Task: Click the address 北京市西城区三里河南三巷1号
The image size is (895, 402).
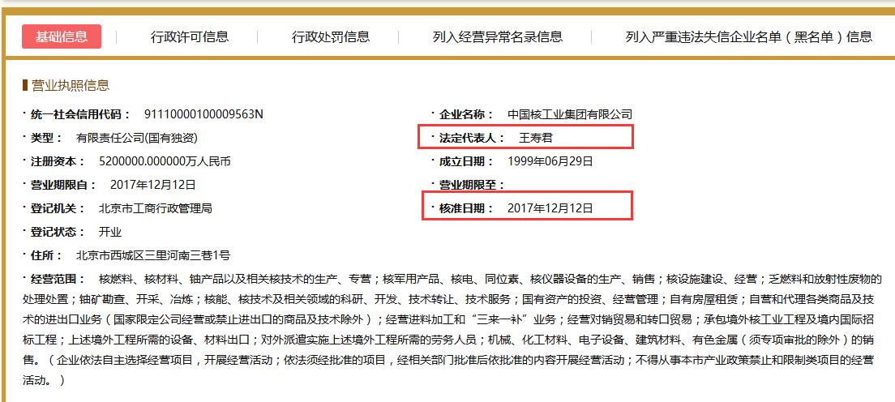Action: click(153, 255)
